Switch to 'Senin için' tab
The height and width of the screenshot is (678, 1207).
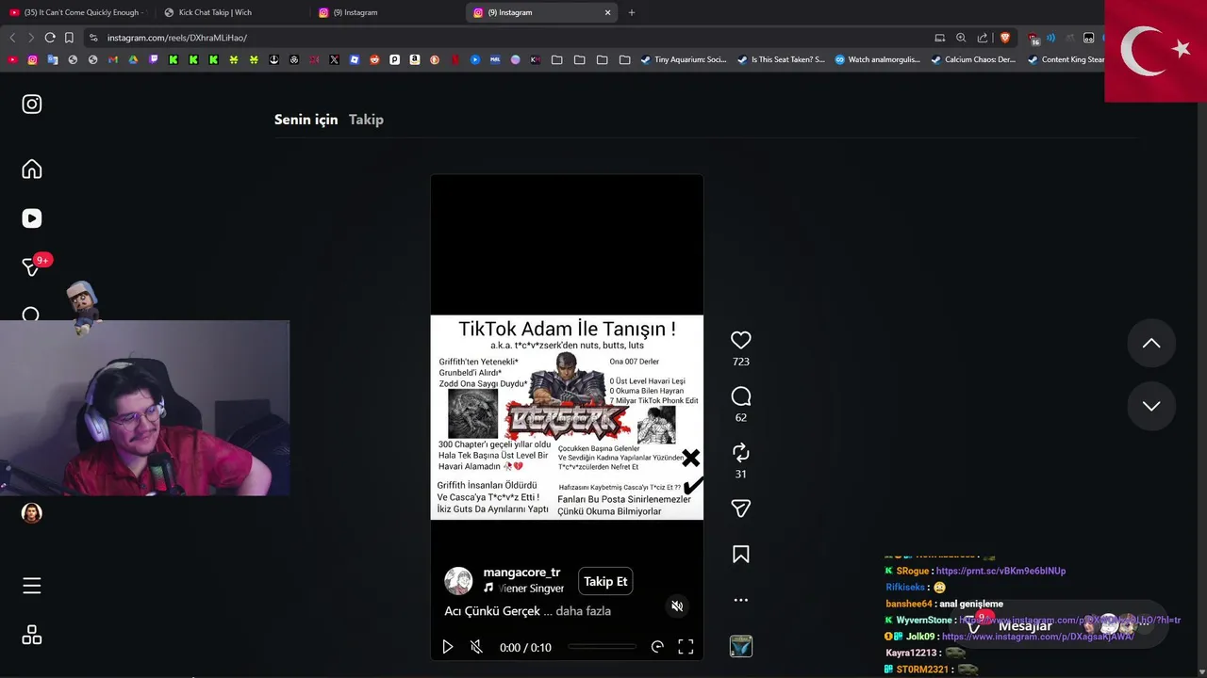click(x=306, y=120)
